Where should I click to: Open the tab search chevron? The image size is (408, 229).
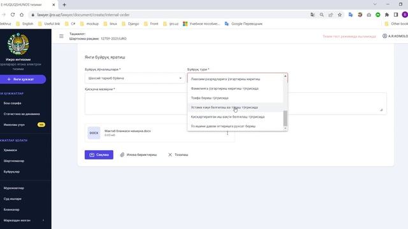(x=375, y=4)
